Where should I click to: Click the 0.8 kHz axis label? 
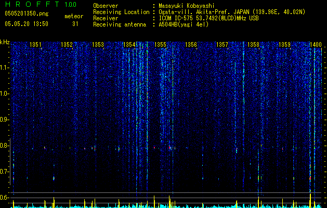4,146
